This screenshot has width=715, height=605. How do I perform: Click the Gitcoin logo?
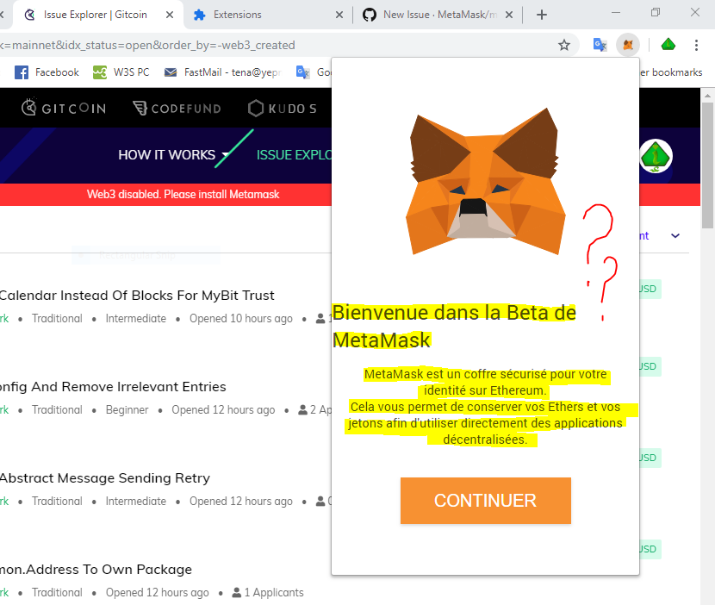(x=64, y=108)
